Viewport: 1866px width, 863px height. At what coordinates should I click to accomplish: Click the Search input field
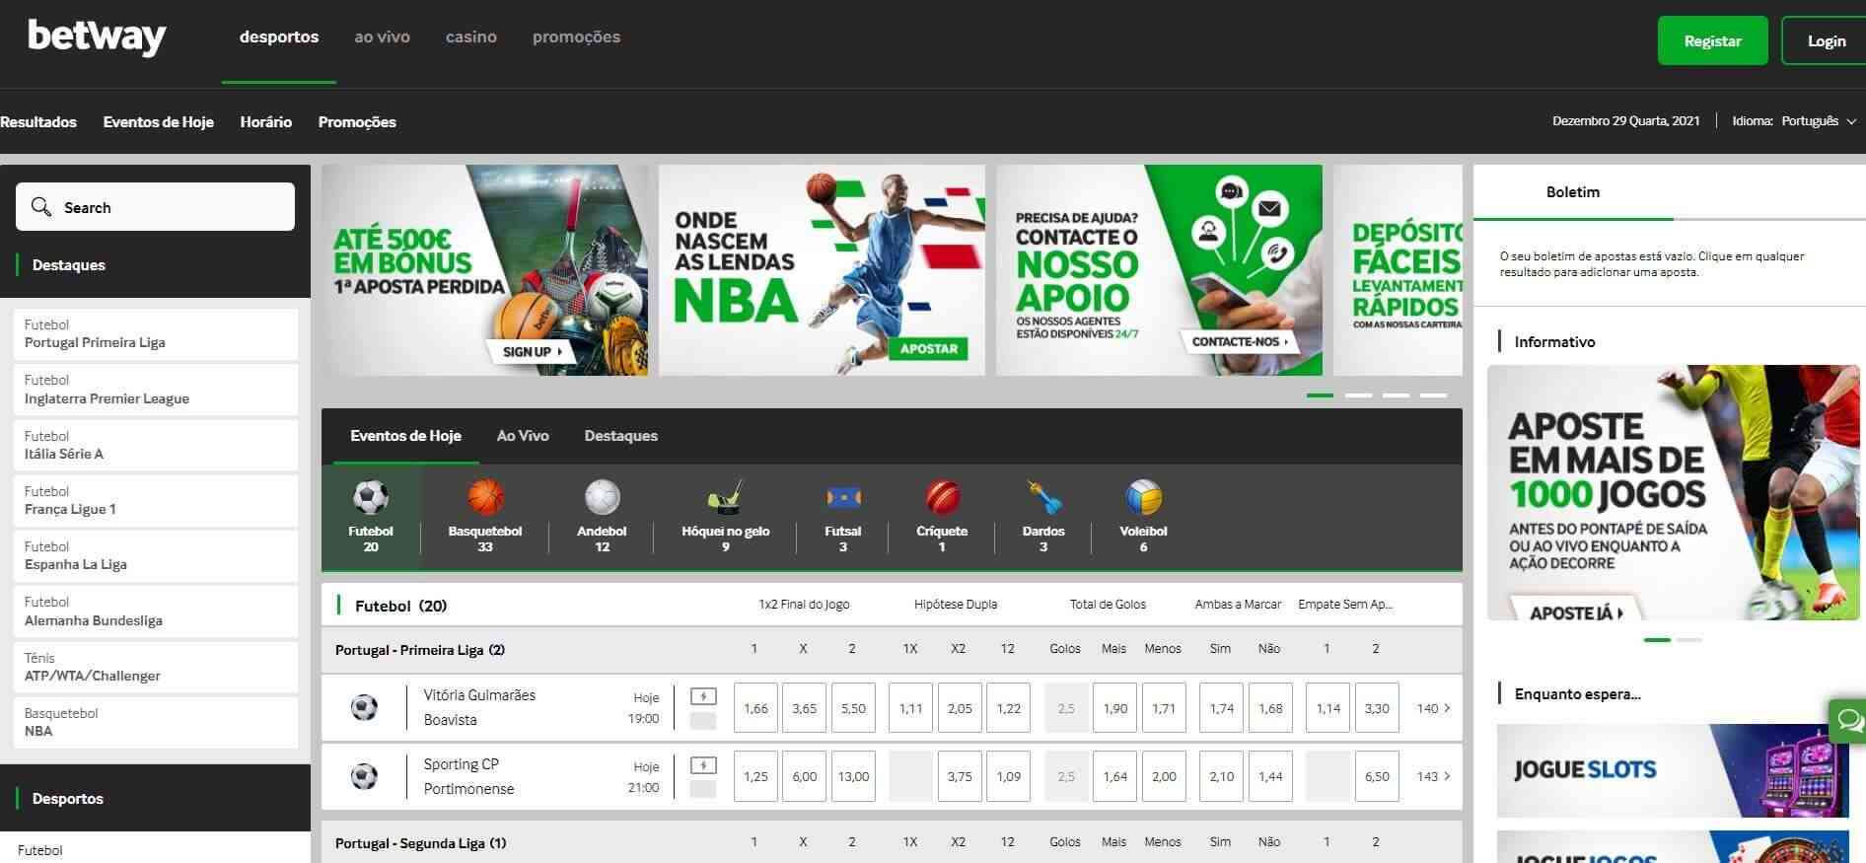coord(155,206)
